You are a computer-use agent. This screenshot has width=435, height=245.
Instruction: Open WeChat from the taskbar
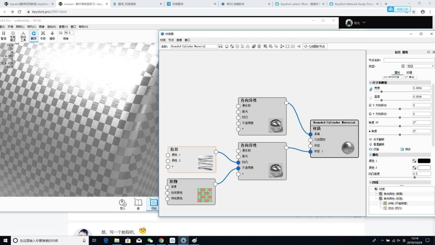tap(150, 240)
